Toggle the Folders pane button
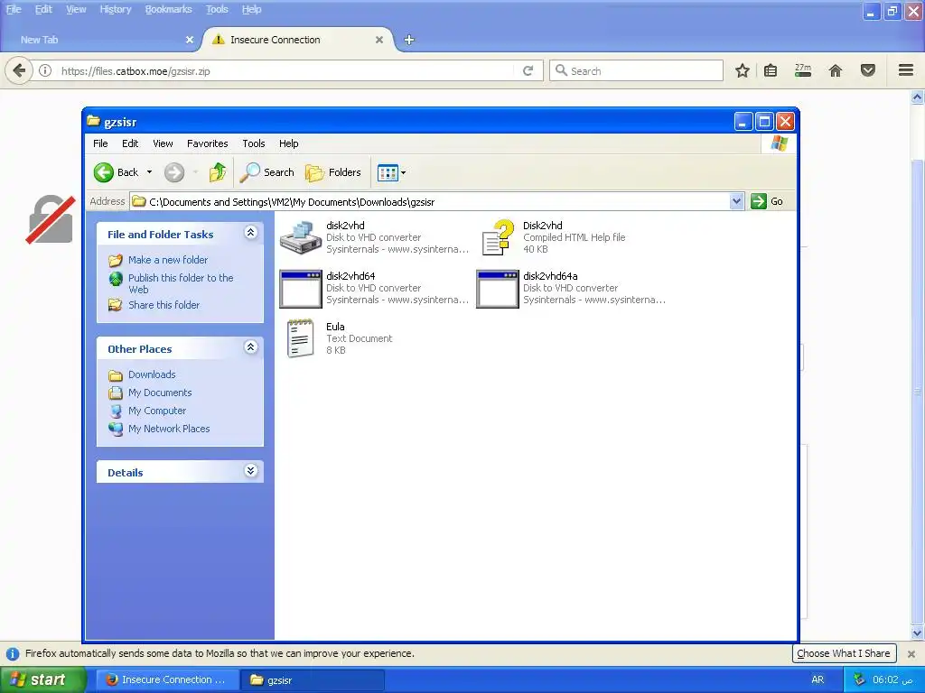Screen dimensions: 925x693 point(332,172)
